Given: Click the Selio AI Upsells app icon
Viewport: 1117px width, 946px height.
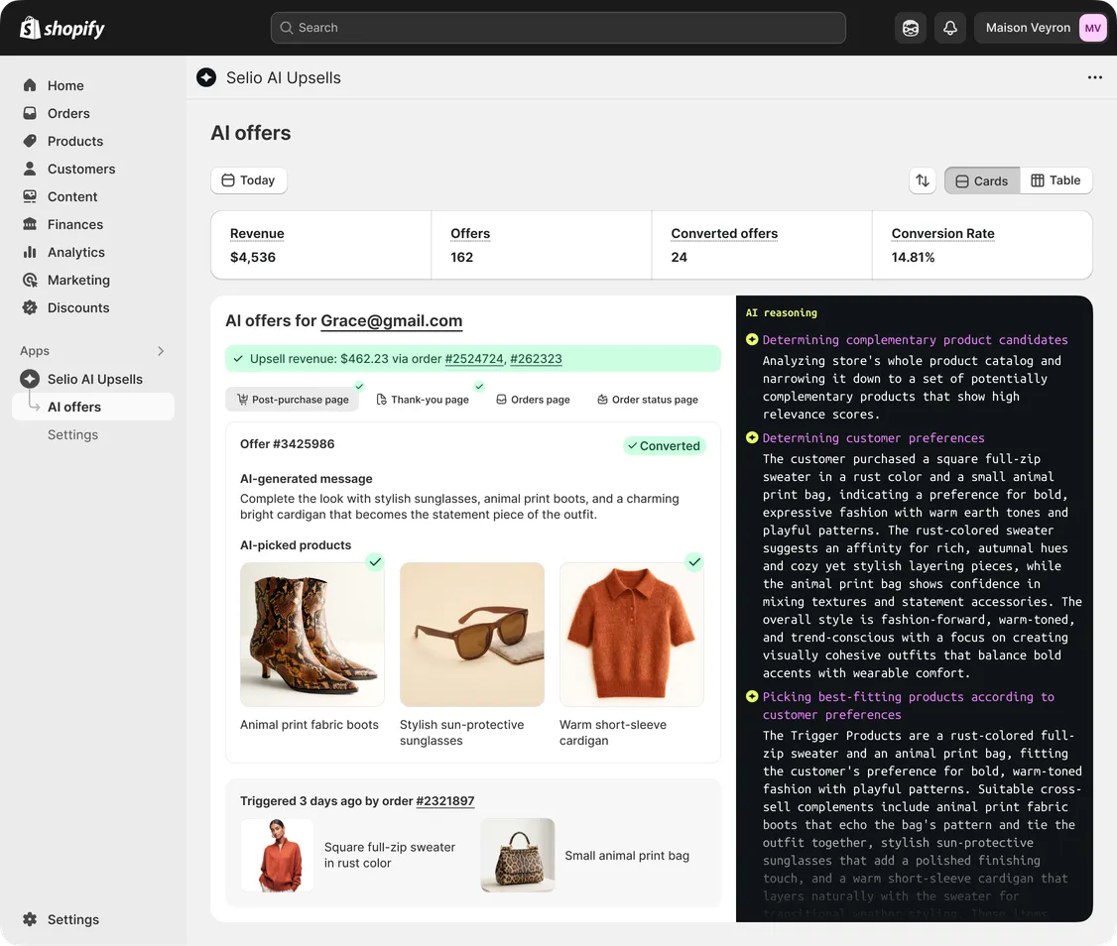Looking at the screenshot, I should click(x=30, y=379).
